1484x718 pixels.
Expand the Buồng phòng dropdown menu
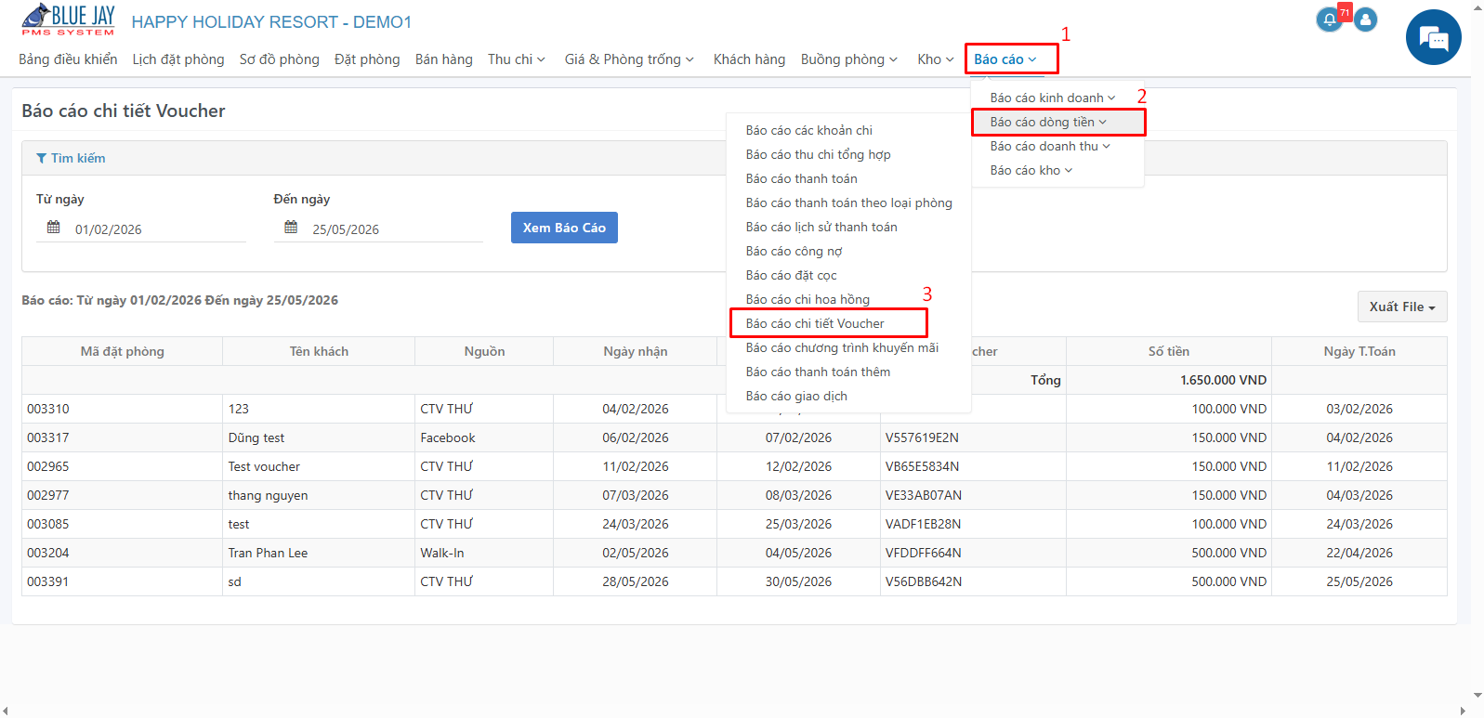[849, 59]
